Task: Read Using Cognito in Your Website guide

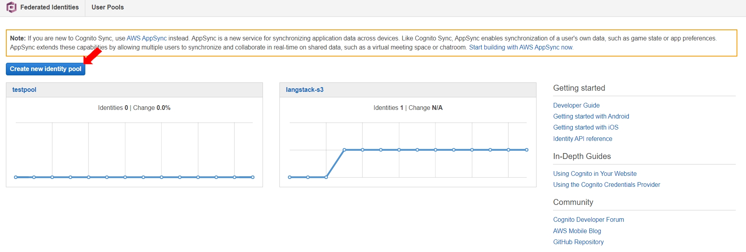Action: click(595, 173)
